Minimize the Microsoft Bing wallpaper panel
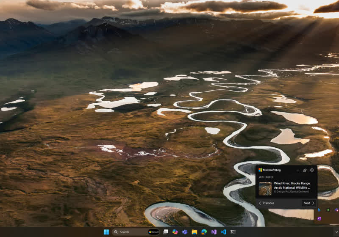 pyautogui.click(x=297, y=170)
